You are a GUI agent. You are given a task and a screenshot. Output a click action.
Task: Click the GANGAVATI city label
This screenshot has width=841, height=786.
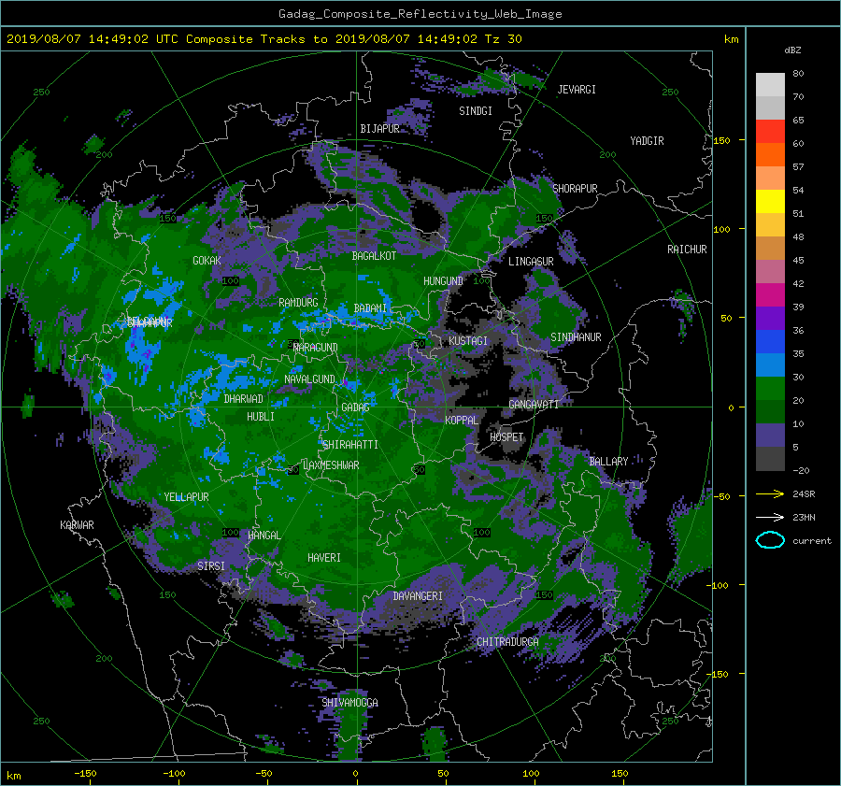coord(534,404)
